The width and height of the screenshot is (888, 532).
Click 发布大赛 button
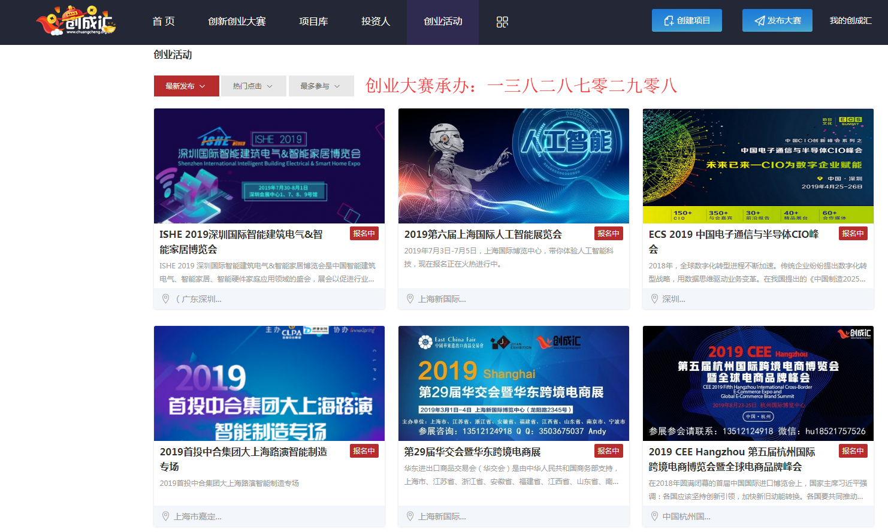[777, 20]
